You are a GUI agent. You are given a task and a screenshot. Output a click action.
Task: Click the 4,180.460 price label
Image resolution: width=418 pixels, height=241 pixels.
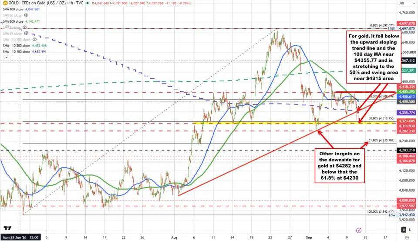pyautogui.click(x=406, y=156)
